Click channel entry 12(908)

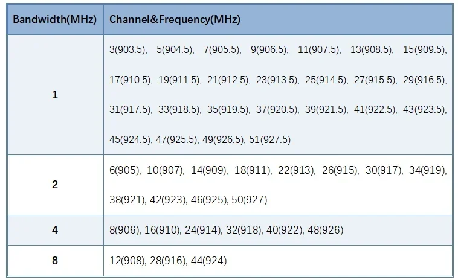coord(127,261)
